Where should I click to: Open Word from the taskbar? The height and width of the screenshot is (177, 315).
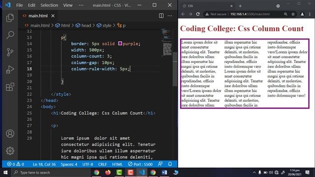[164, 173]
